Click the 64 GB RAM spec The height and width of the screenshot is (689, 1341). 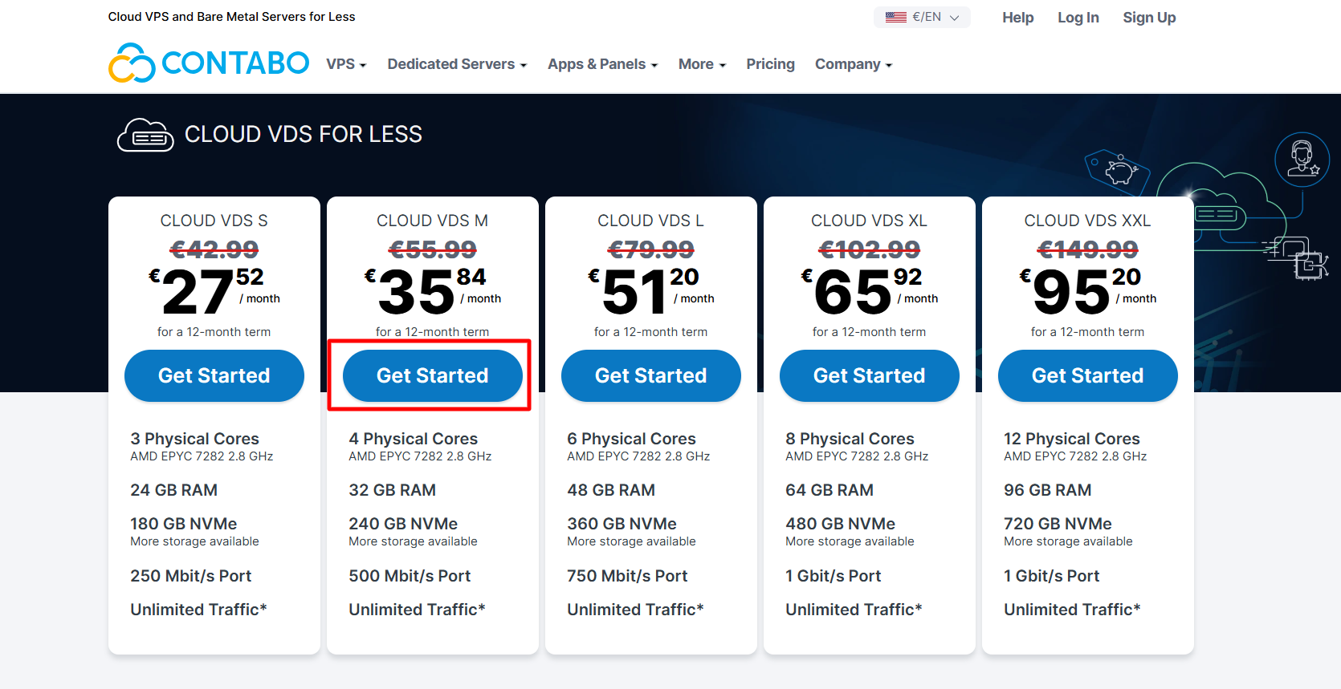pos(829,490)
